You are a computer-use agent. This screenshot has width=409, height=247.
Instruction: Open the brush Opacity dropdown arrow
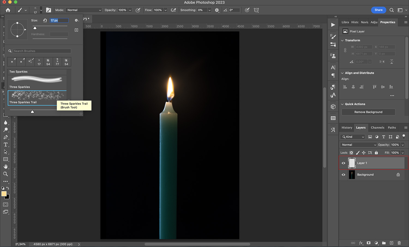click(x=130, y=10)
